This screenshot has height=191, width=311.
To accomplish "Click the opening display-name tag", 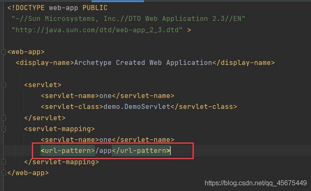I will point(45,63).
